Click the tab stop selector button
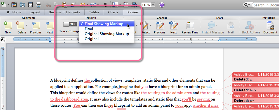 [3, 40]
